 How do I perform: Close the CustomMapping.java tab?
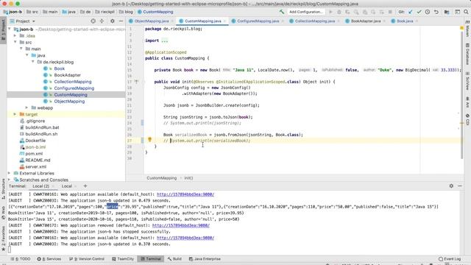[224, 21]
